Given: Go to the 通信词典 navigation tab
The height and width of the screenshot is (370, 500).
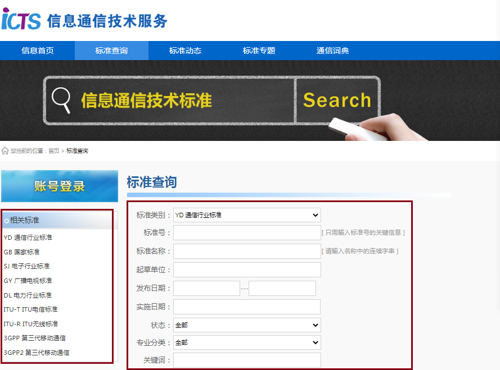Looking at the screenshot, I should 332,51.
